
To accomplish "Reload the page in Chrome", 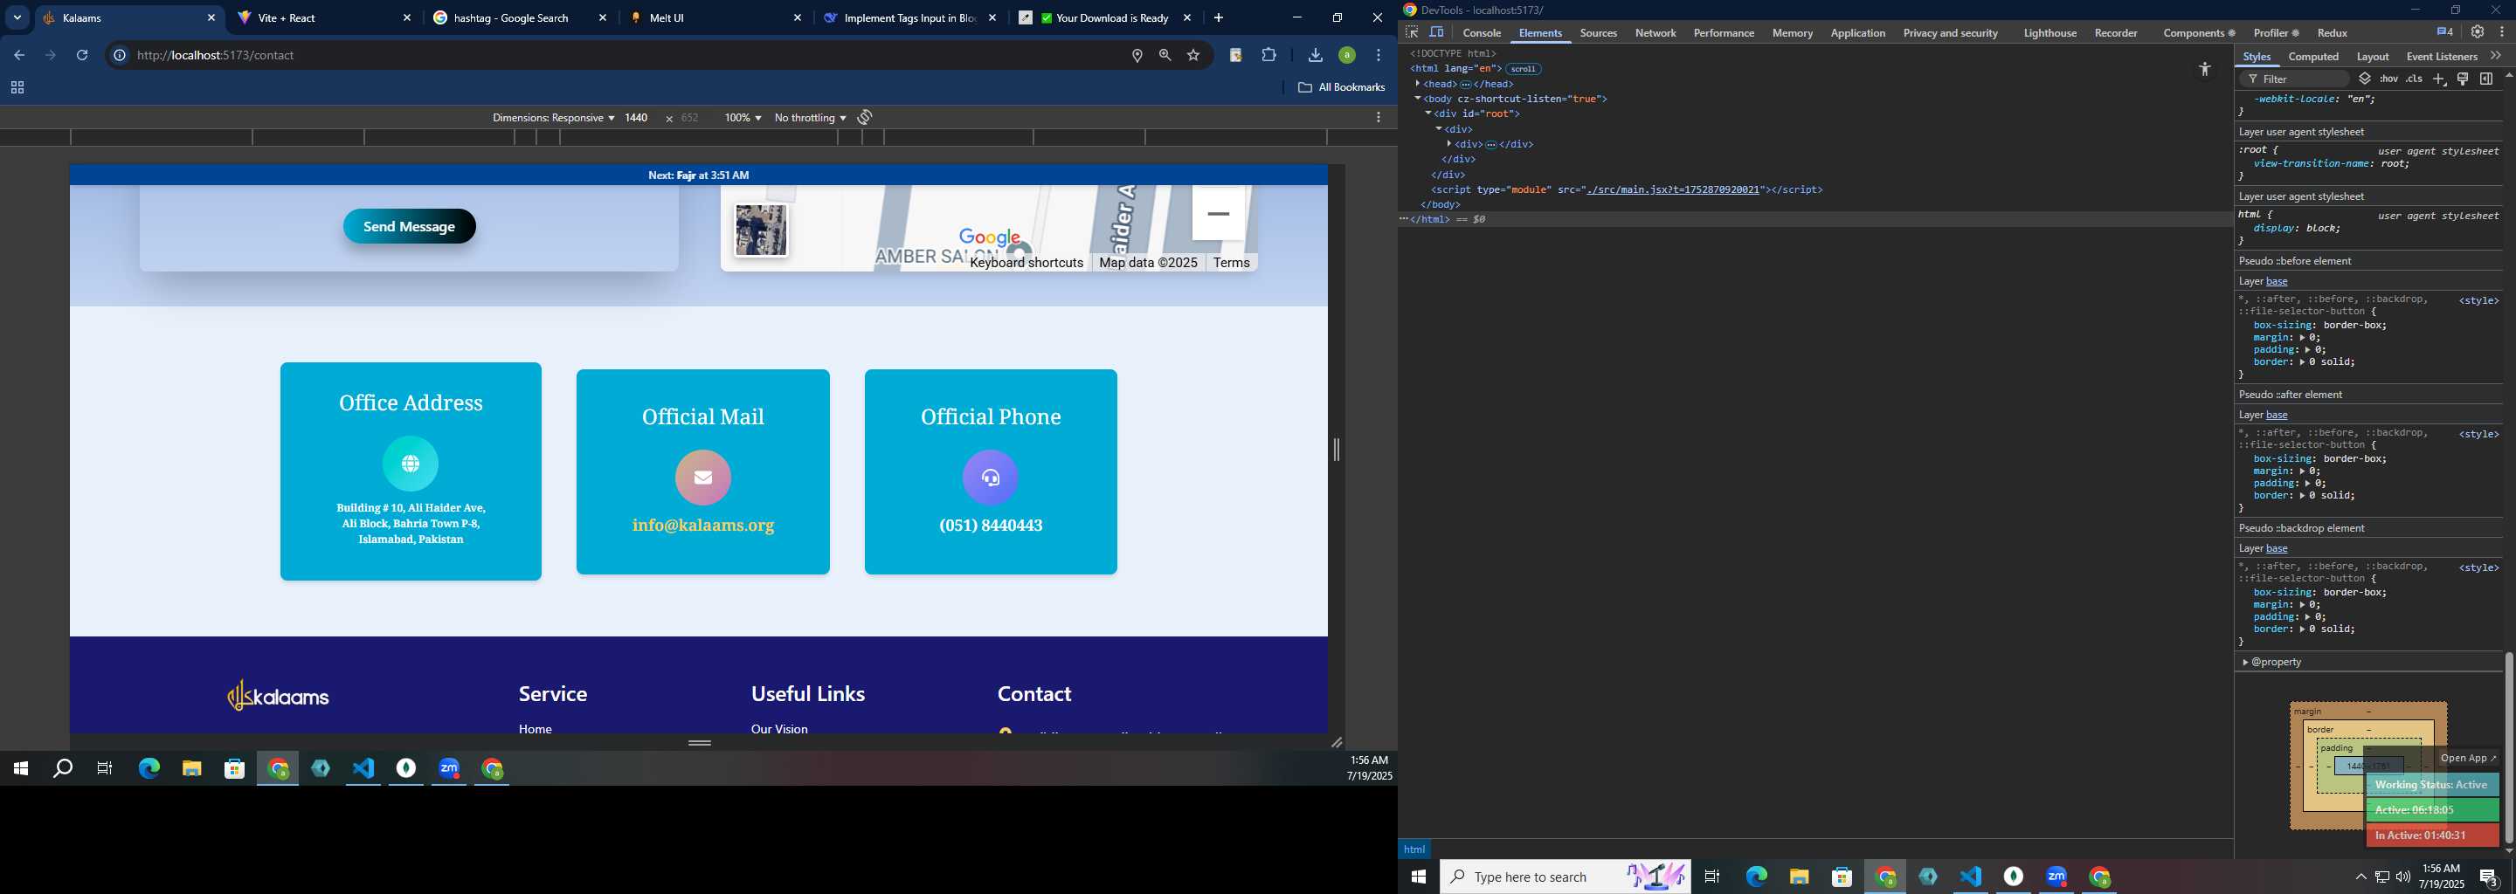I will [x=82, y=56].
